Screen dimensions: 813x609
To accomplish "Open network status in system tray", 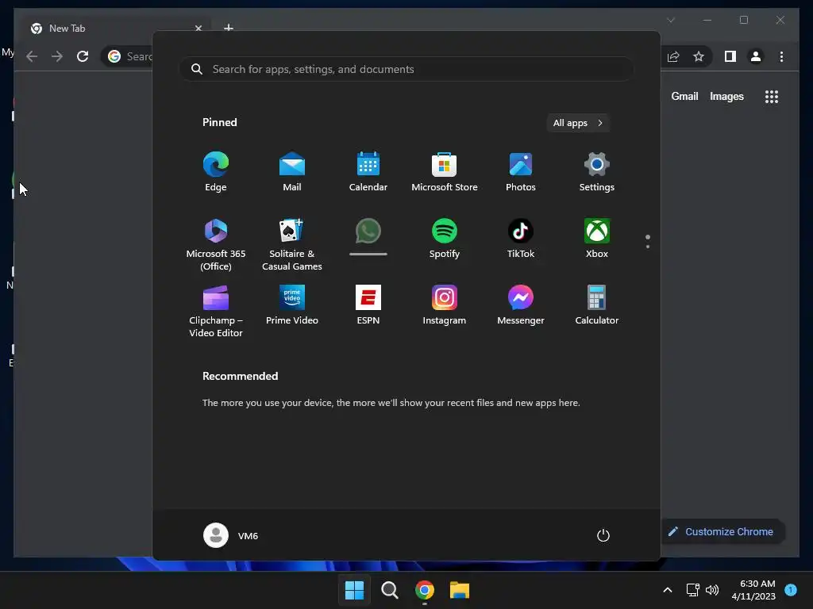I will click(x=692, y=590).
